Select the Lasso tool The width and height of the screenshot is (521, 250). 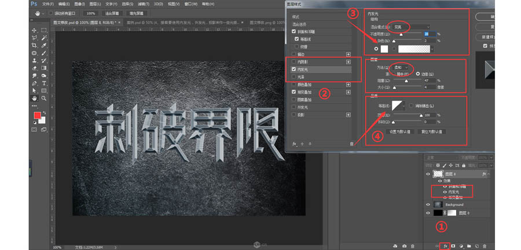coord(34,38)
